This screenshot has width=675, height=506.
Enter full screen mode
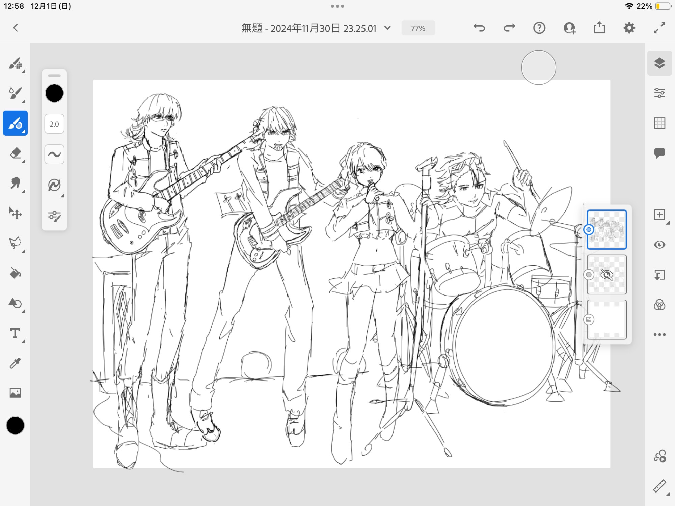pos(659,28)
